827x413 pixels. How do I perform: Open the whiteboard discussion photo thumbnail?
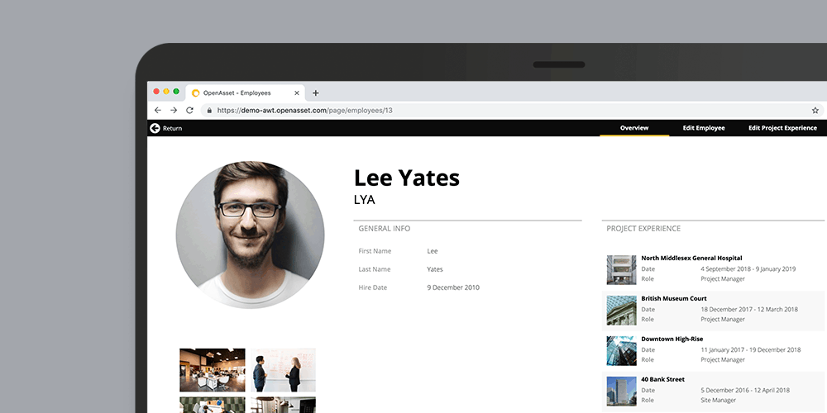(283, 370)
